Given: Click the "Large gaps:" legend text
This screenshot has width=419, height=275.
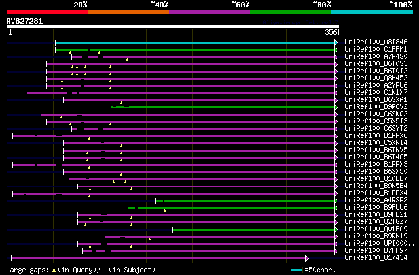Looking at the screenshot, I should pyautogui.click(x=27, y=270).
